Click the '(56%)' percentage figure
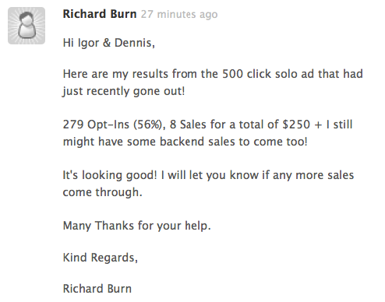 [149, 125]
